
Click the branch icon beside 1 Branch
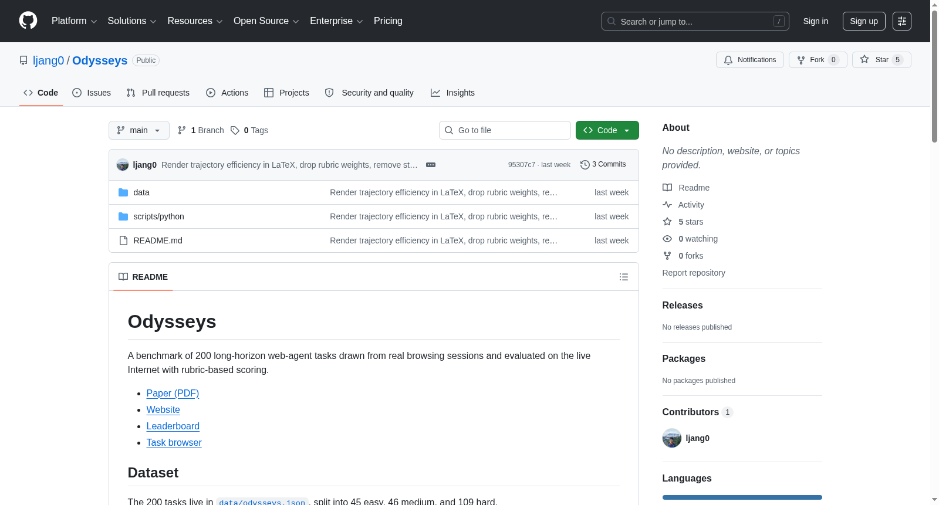[x=182, y=130]
